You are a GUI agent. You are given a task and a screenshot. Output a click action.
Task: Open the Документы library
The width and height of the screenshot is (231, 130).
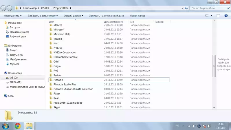16,55
